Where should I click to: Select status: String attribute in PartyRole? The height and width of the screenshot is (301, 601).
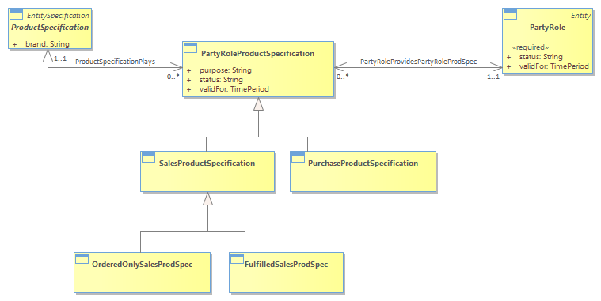(541, 57)
